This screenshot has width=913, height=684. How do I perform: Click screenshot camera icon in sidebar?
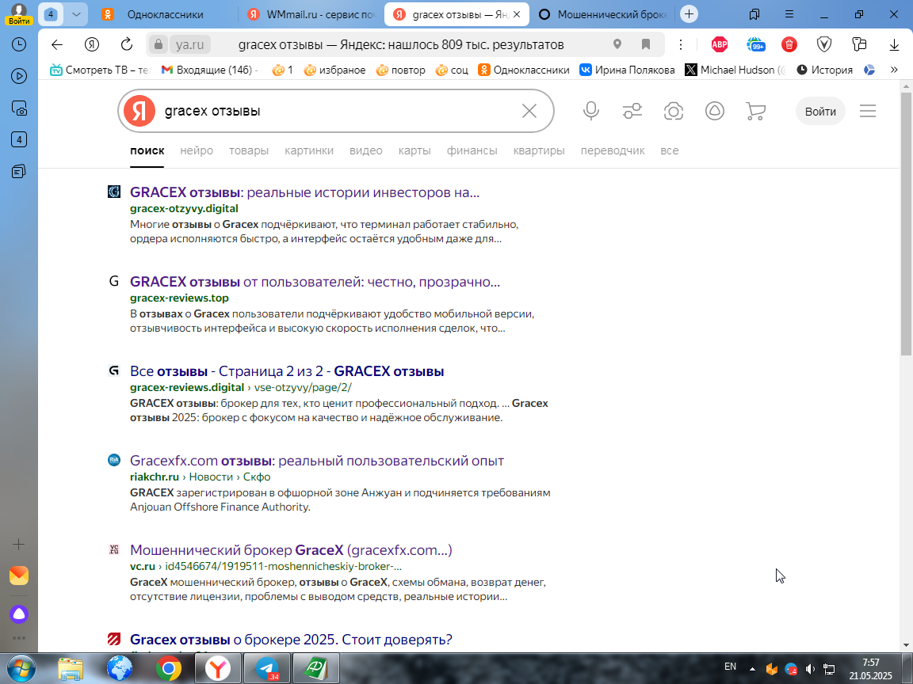(19, 108)
